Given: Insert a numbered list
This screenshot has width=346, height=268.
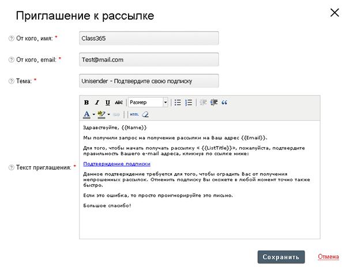Looking at the screenshot, I should (189, 102).
